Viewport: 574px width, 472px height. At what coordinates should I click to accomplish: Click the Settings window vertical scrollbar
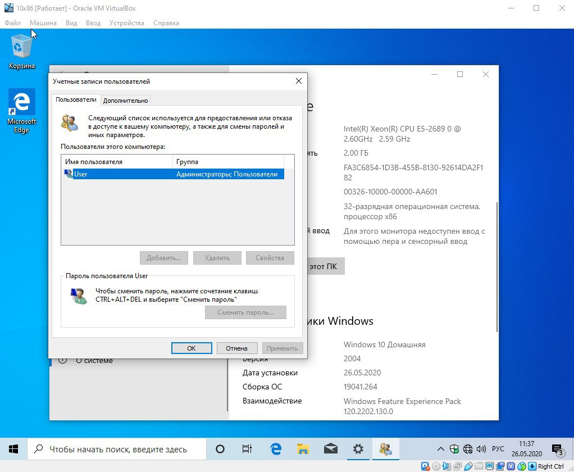[x=496, y=267]
